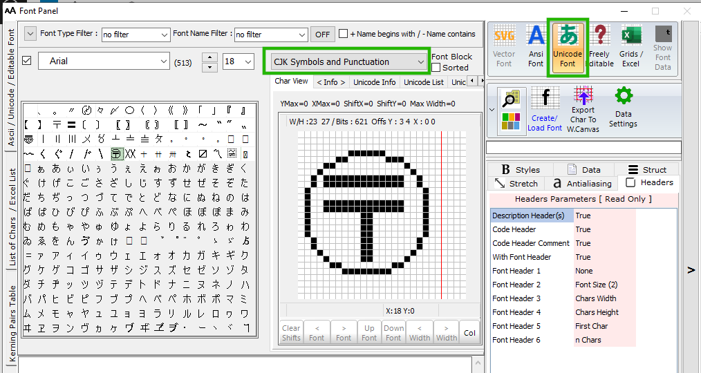
Task: Switch to the Unicode Info tab
Action: (x=374, y=82)
